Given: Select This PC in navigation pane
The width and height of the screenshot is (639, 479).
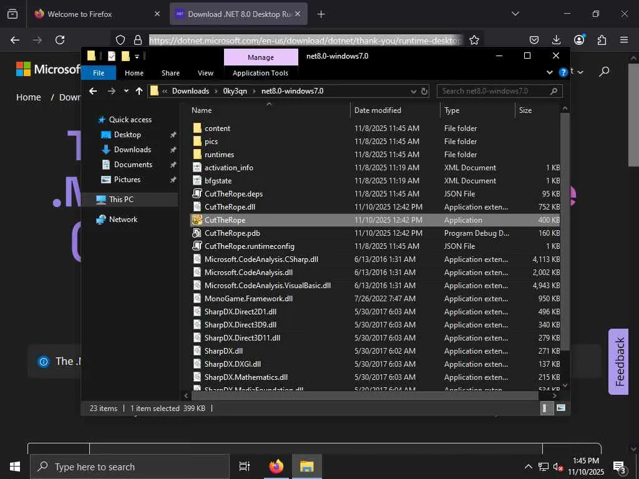Looking at the screenshot, I should click(121, 200).
